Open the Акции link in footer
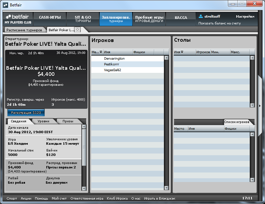 (26, 199)
